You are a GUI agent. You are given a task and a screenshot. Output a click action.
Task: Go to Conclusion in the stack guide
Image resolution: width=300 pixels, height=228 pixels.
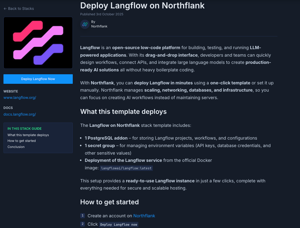[x=16, y=147]
